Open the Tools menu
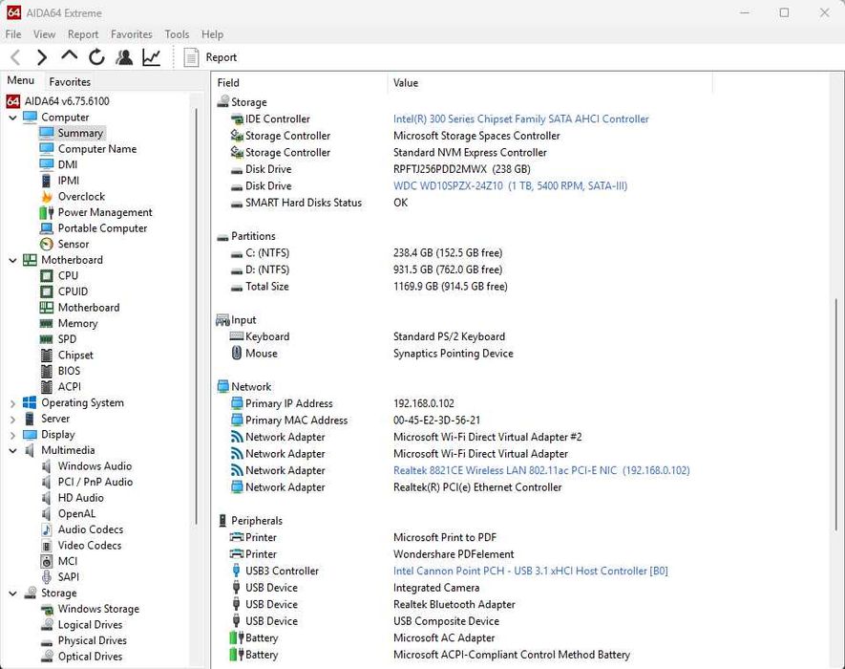 (x=177, y=34)
